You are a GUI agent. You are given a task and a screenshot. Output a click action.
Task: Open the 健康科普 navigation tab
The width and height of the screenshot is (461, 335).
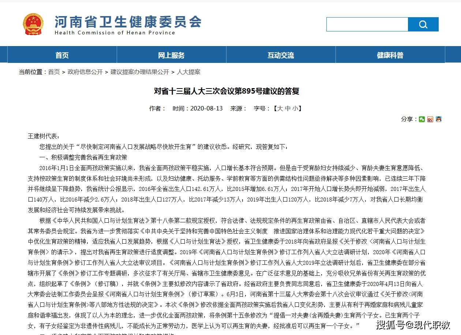click(x=389, y=55)
